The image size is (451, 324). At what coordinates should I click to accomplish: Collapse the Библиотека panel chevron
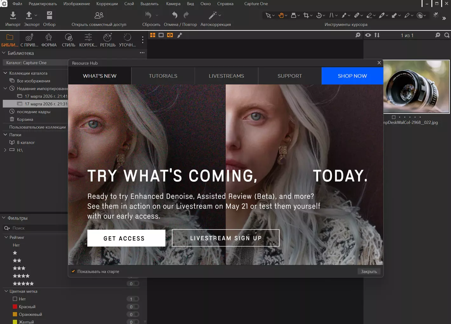coord(4,53)
